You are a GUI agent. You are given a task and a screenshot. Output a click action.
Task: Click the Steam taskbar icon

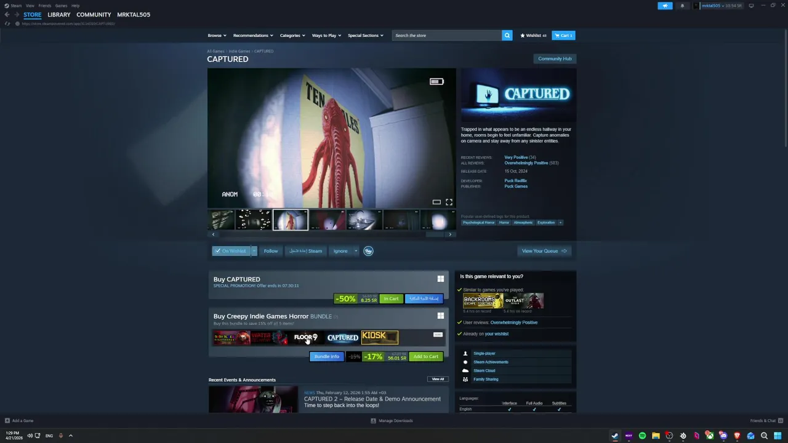pyautogui.click(x=614, y=436)
